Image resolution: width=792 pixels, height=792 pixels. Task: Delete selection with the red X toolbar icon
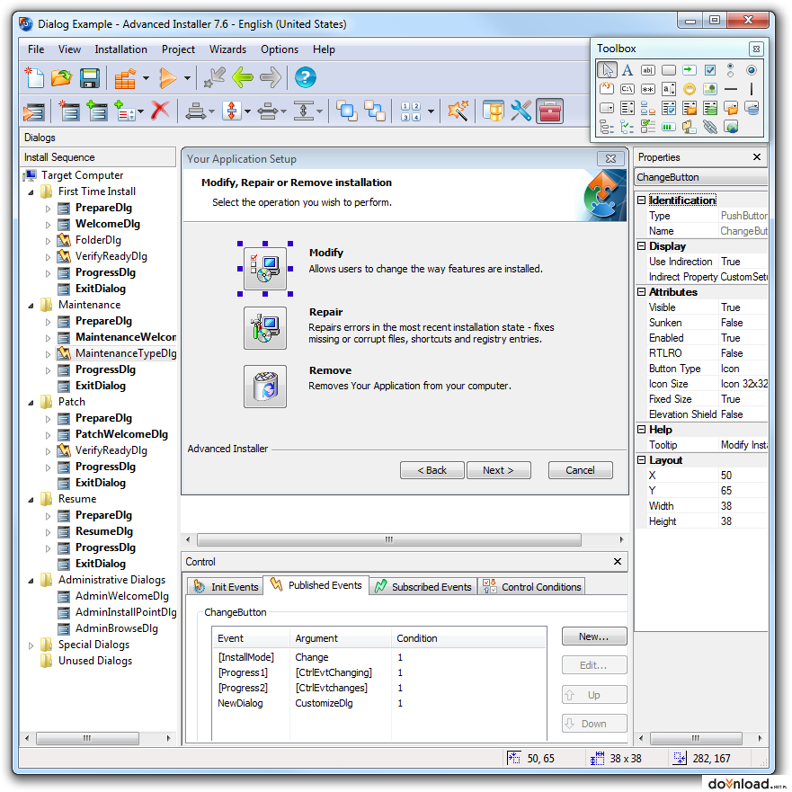tap(160, 111)
